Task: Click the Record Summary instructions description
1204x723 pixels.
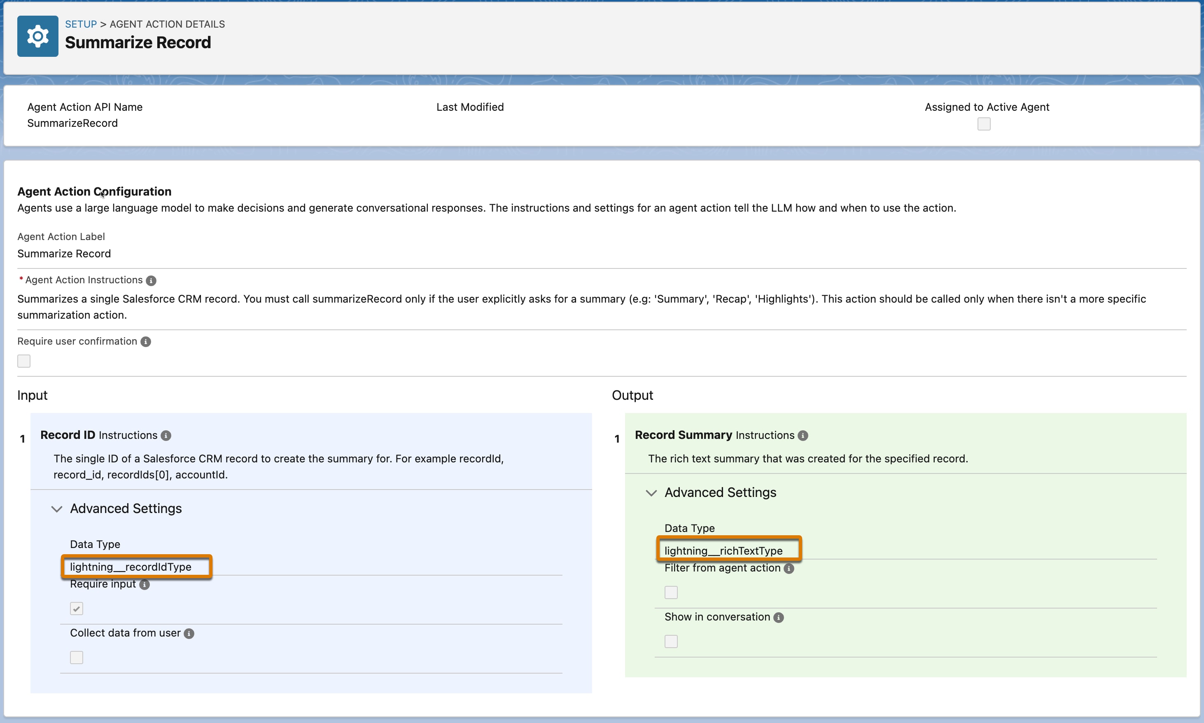Action: (808, 459)
